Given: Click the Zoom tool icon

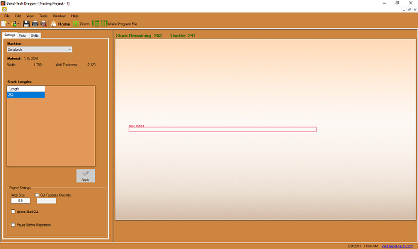Looking at the screenshot, I should (x=81, y=24).
